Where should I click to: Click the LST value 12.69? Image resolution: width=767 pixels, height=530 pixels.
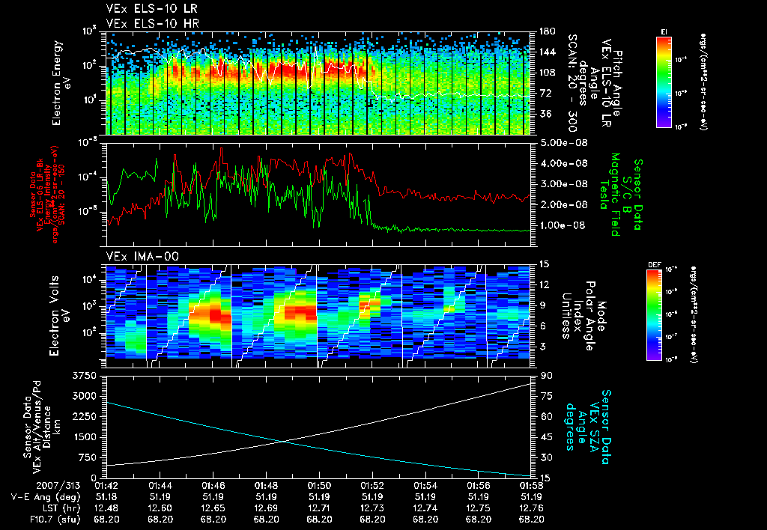tap(266, 508)
